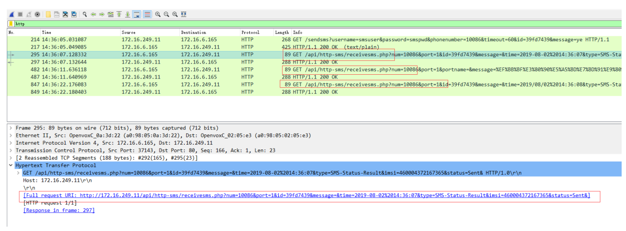Sort by the Destination column header
This screenshot has height=231, width=626.
click(x=210, y=33)
